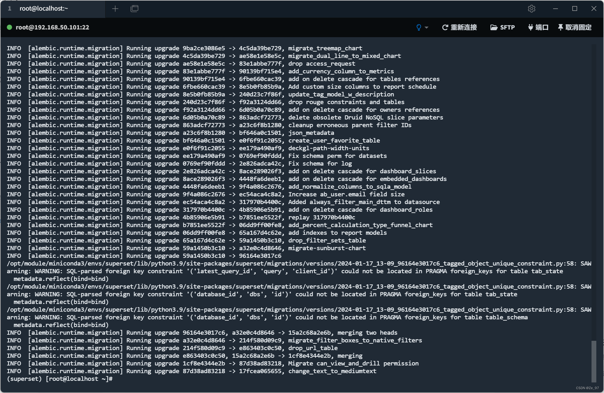Click the circular reconnect arrow icon

tap(445, 28)
